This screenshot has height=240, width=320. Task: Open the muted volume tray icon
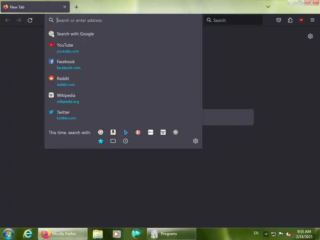point(288,234)
